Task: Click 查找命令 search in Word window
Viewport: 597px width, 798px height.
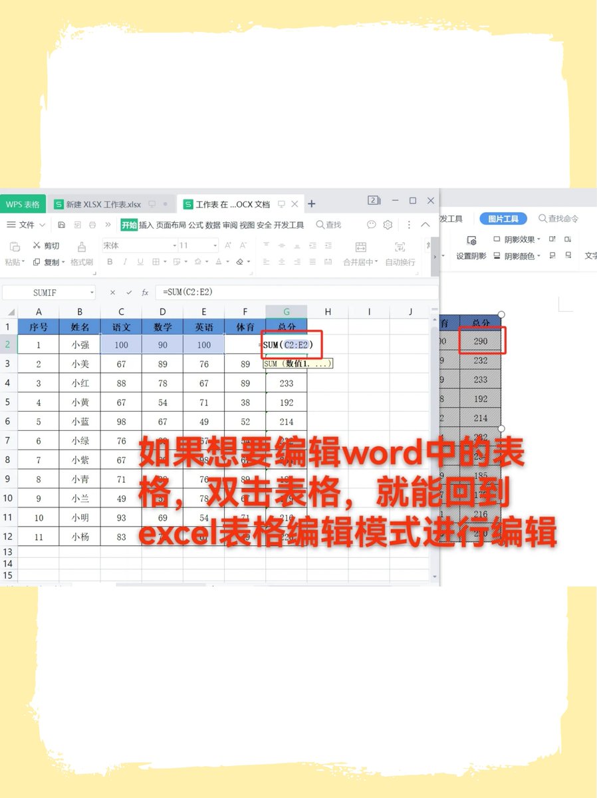Action: pyautogui.click(x=558, y=218)
